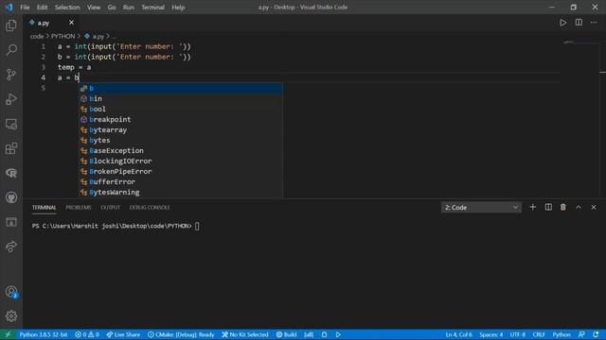Change encoding via UTF-8 indicator
Screen dimensions: 606x340
click(x=518, y=334)
